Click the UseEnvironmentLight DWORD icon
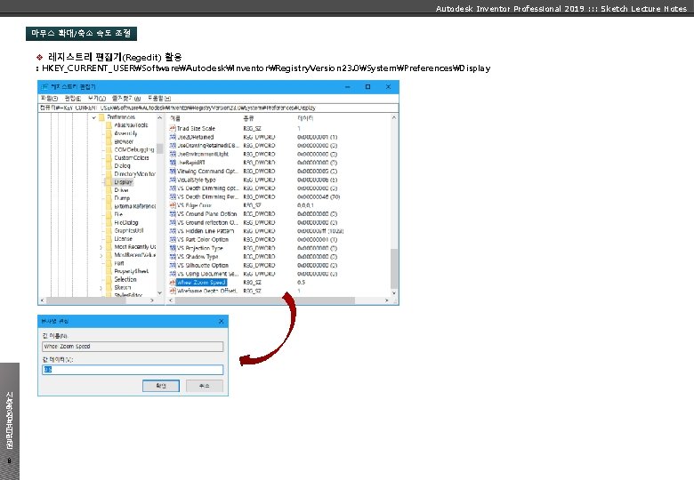The image size is (694, 480). (173, 154)
